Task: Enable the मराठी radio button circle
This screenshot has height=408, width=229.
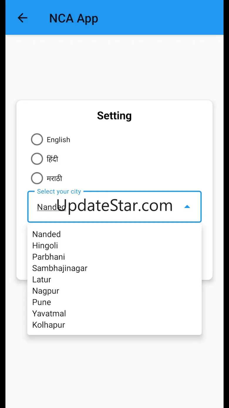Action: click(37, 178)
